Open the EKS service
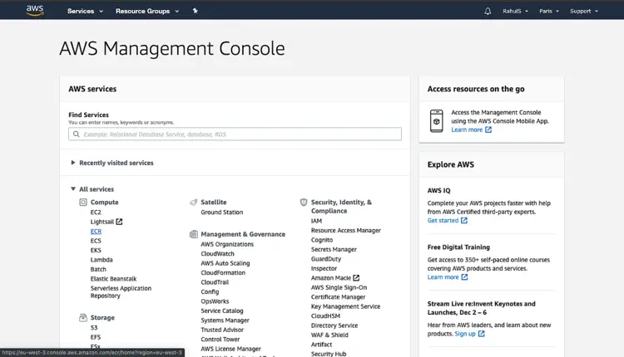The width and height of the screenshot is (624, 357). [x=96, y=250]
